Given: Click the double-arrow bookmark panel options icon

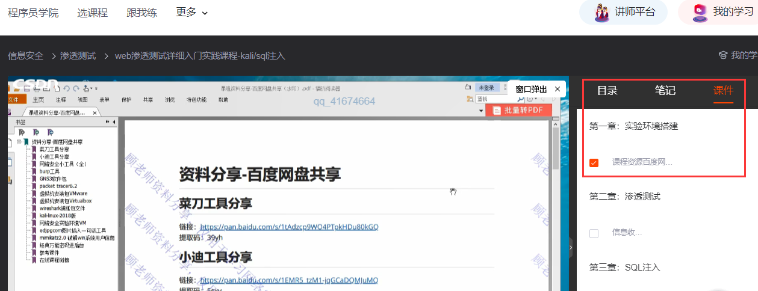Looking at the screenshot, I should click(107, 122).
